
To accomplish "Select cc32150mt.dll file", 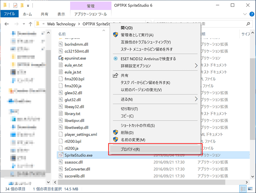I will click(x=76, y=51).
